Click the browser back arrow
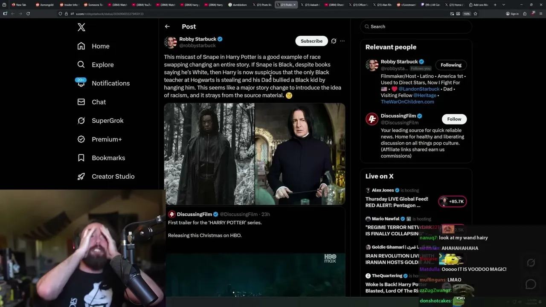546x307 pixels. coord(13,14)
